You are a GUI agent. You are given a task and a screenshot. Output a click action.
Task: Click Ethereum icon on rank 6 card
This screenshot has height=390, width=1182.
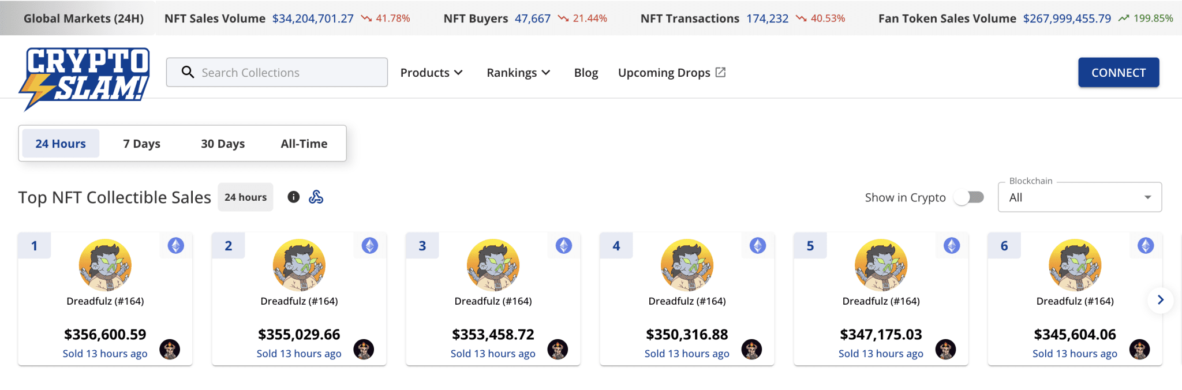1146,246
